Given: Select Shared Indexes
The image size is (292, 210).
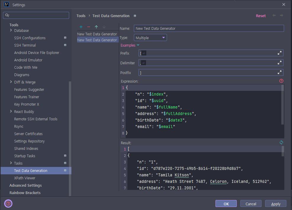Looking at the screenshot, I should coord(26,148).
